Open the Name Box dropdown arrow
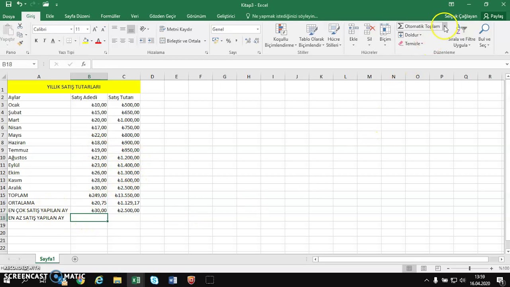The width and height of the screenshot is (510, 287). pyautogui.click(x=34, y=64)
